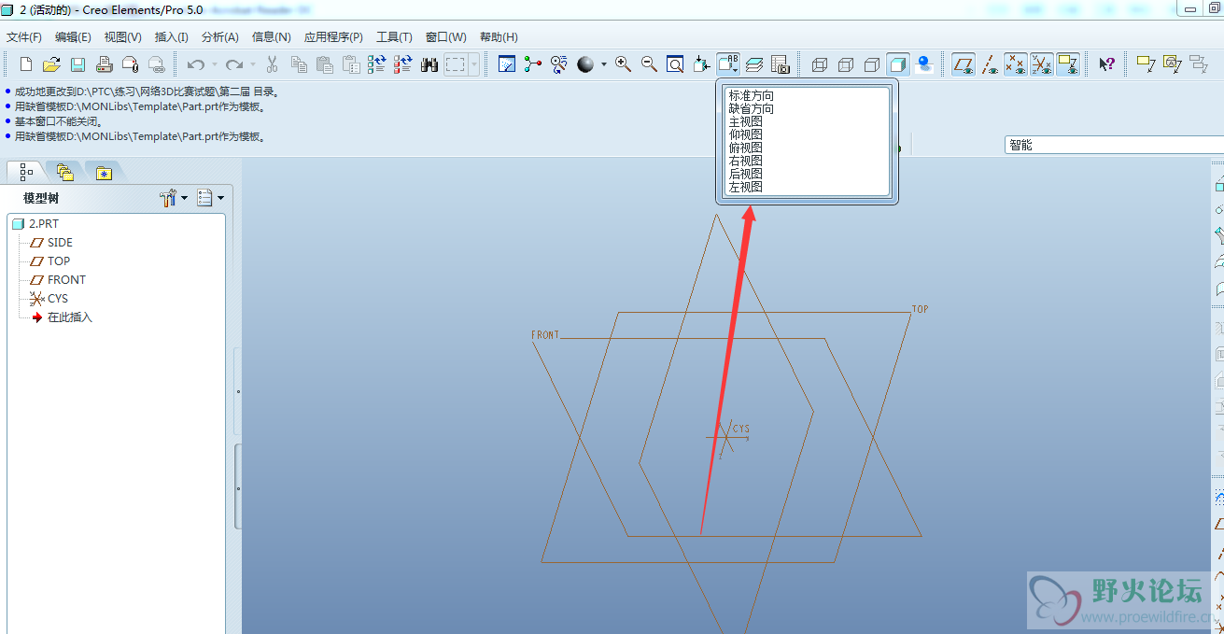
Task: Switch to wireframe display
Action: tap(820, 64)
